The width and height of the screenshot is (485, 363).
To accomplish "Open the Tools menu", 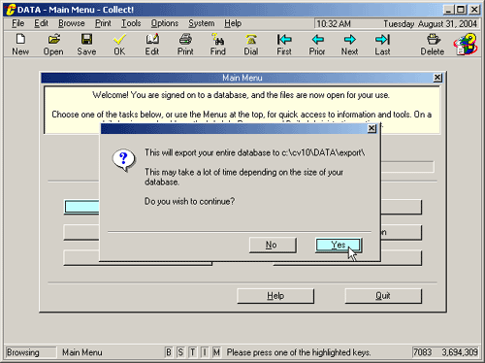I will coord(131,23).
